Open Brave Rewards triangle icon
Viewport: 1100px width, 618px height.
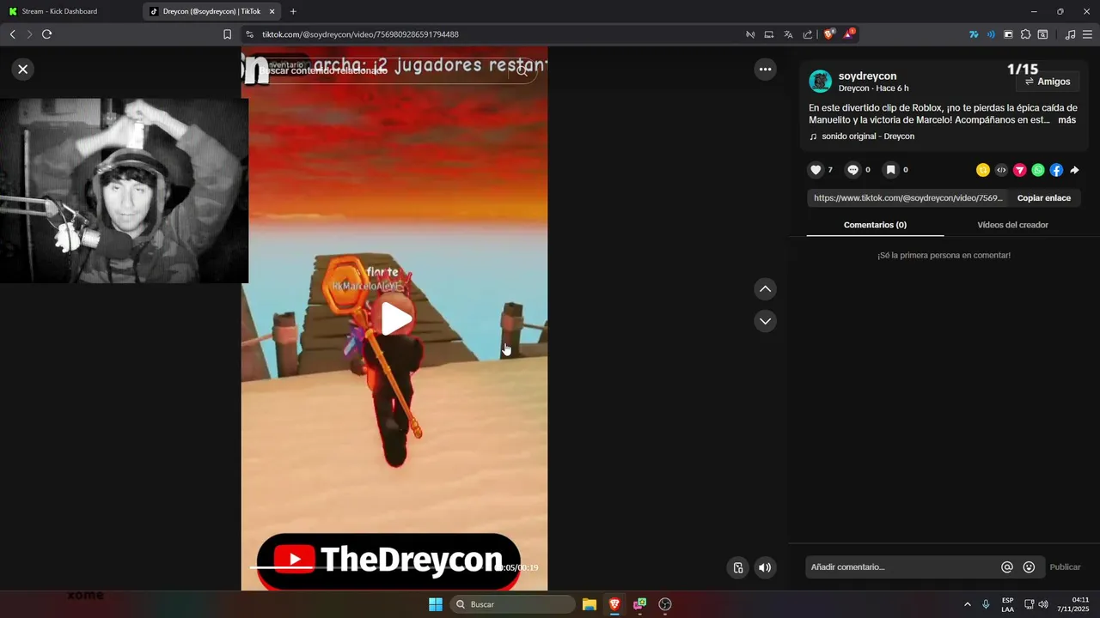[x=849, y=34]
